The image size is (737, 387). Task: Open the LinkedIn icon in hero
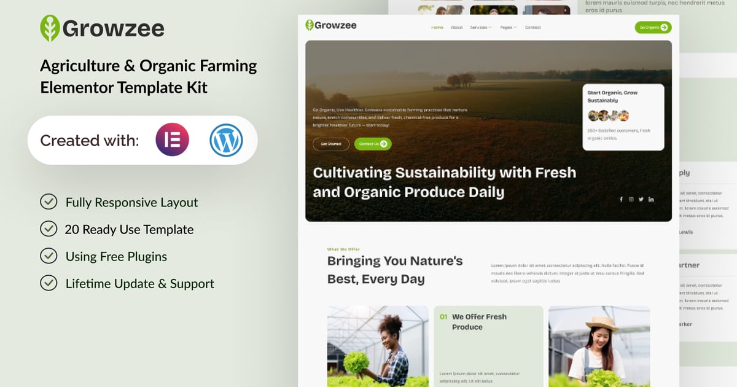651,199
